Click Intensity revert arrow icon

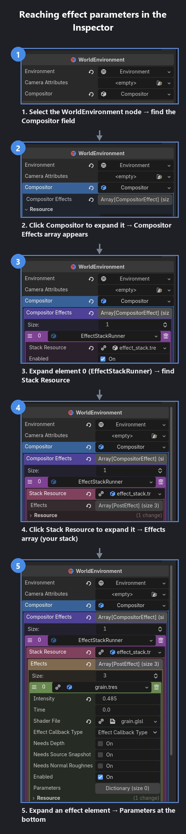click(x=89, y=699)
